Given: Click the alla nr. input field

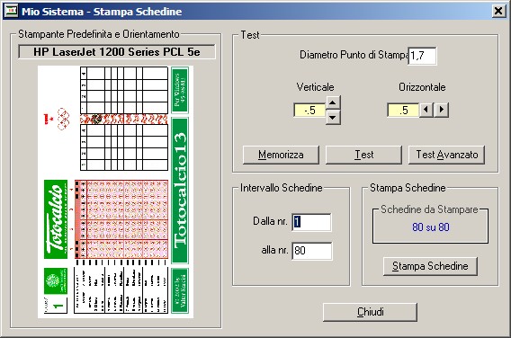Looking at the screenshot, I should pos(312,251).
